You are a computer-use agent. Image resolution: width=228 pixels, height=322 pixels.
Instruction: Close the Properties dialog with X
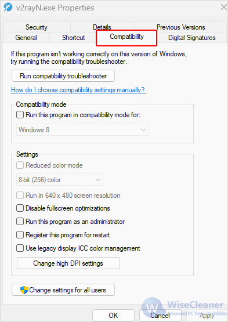[224, 7]
